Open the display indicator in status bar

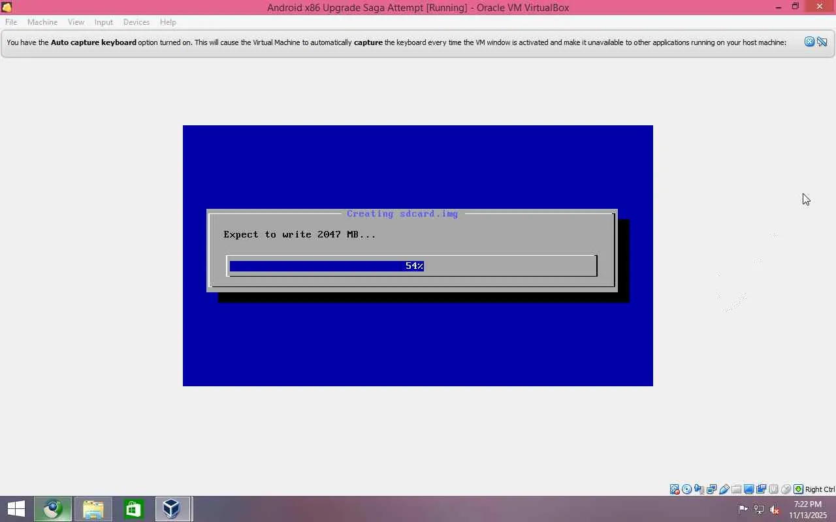tap(749, 489)
